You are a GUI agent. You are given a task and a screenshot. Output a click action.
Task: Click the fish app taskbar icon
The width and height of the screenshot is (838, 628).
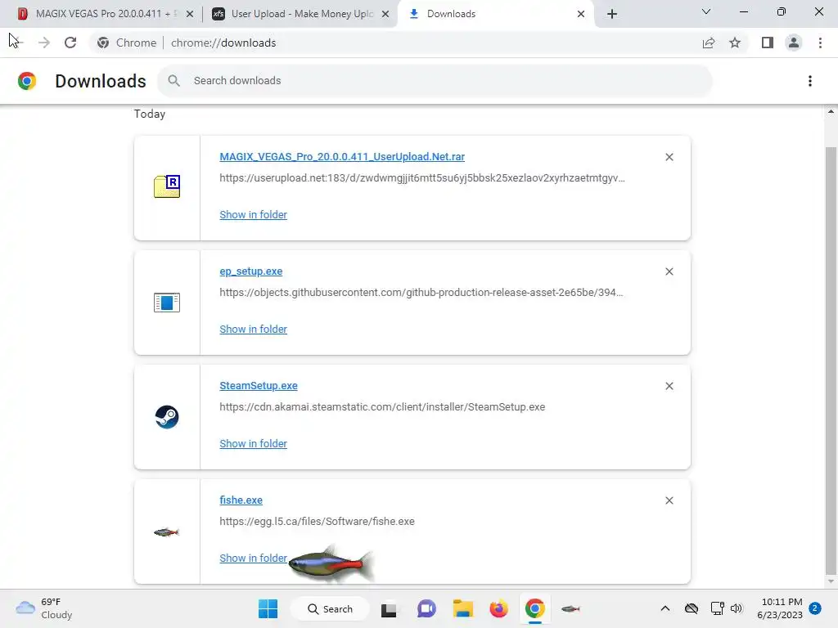point(570,608)
